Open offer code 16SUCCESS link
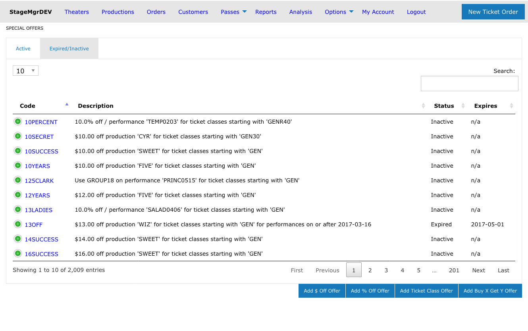This screenshot has width=528, height=331. tap(41, 254)
